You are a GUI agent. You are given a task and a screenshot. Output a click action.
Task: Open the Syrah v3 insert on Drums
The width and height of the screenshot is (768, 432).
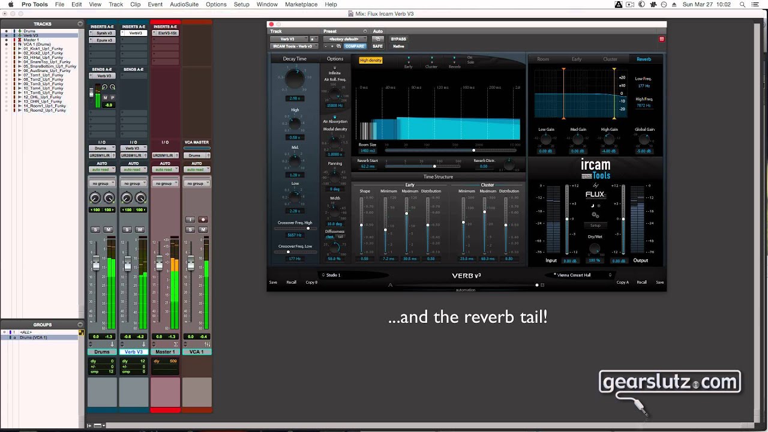[x=104, y=34]
